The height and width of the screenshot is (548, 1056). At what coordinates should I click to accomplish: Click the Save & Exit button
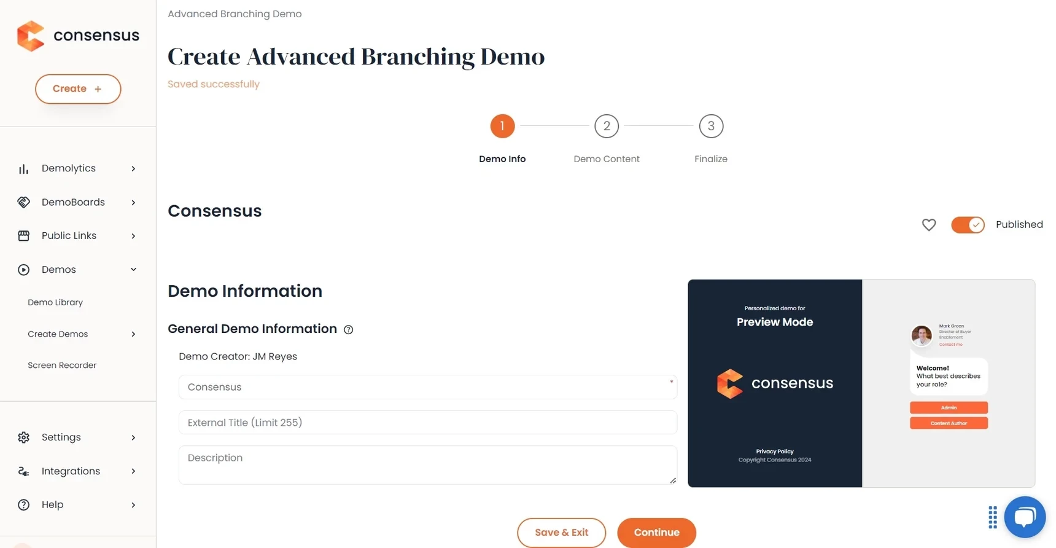[561, 533]
